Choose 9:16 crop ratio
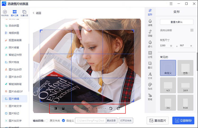198x128 pixels. [x=185, y=103]
